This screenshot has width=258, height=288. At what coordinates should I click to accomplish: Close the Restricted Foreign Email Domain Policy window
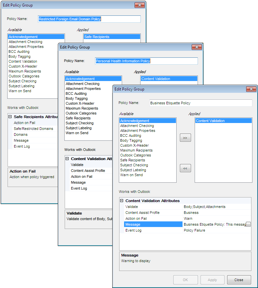click(140, 5)
